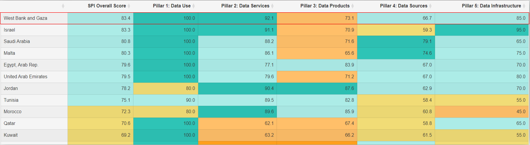
Task: Select the Israel row label
Action: (x=9, y=30)
